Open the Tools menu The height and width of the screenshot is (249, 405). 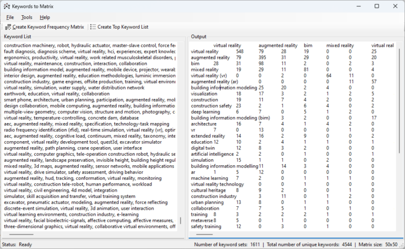[x=26, y=17]
